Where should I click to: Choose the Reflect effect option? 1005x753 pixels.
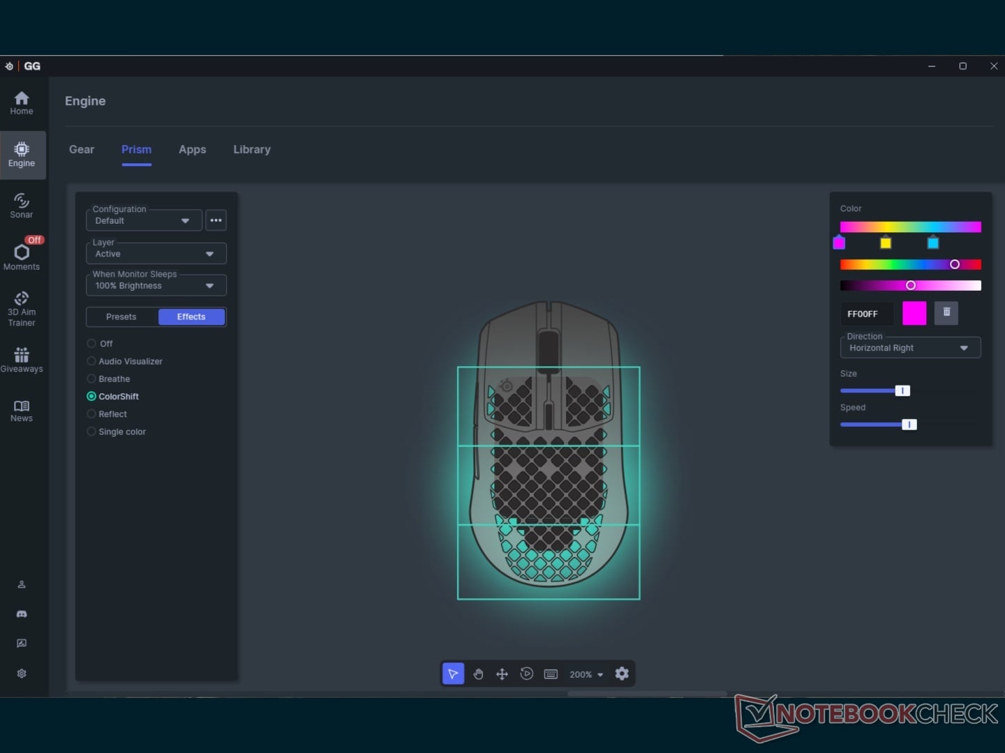click(91, 414)
